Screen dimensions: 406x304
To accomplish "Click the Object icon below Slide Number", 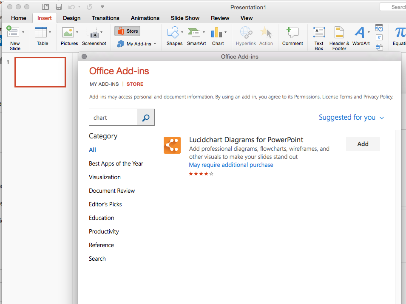I will click(379, 47).
